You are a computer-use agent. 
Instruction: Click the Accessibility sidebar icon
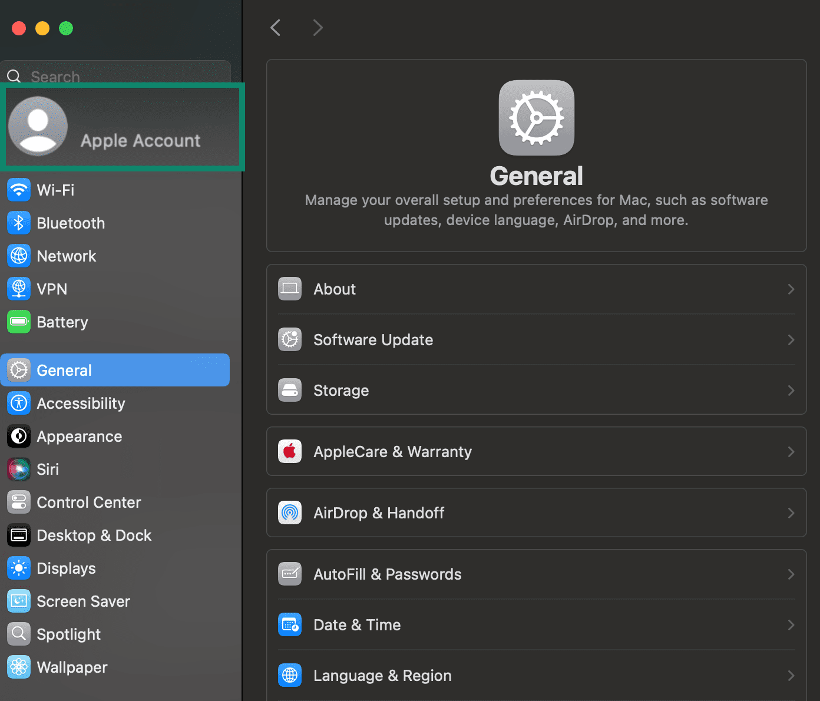[19, 403]
